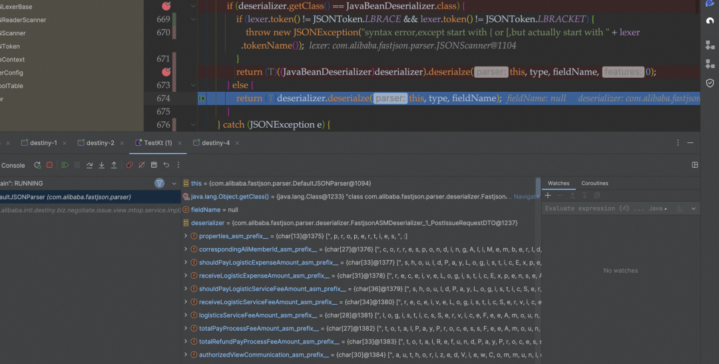Viewport: 719px width, 364px height.
Task: Click the Step Into icon
Action: (x=101, y=165)
